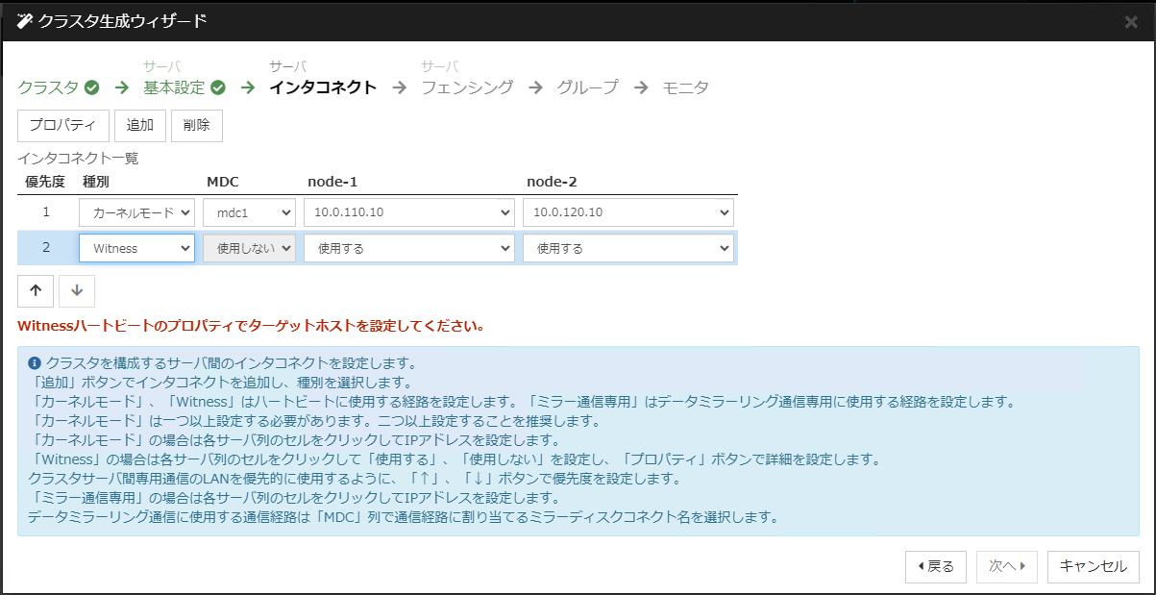
Task: Click the down arrow priority button
Action: coord(77,290)
